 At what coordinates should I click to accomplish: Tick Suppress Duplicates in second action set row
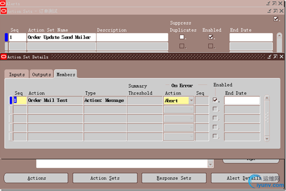(x=182, y=46)
